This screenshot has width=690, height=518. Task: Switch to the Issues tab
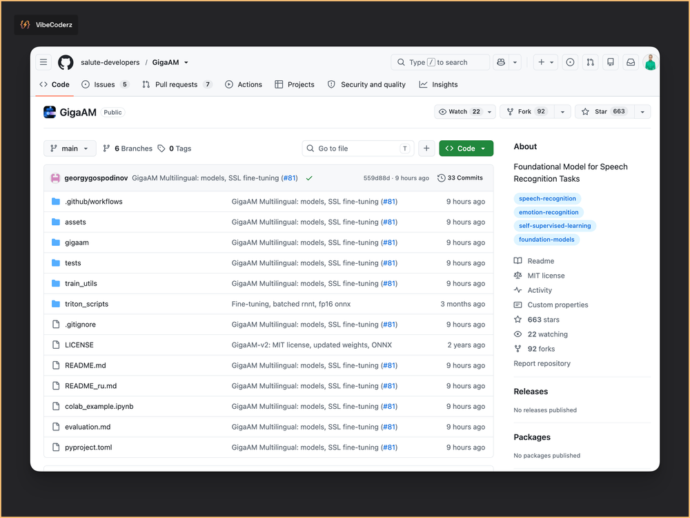105,84
